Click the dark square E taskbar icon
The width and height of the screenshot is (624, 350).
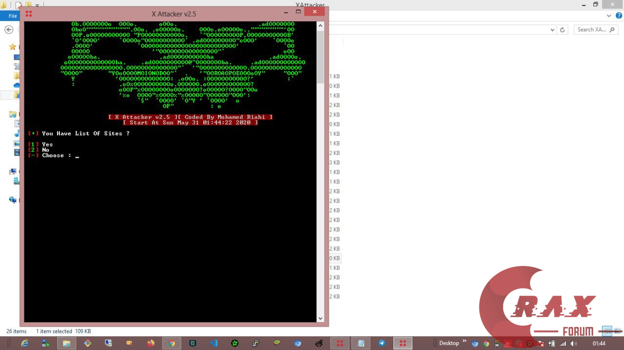pyautogui.click(x=193, y=343)
